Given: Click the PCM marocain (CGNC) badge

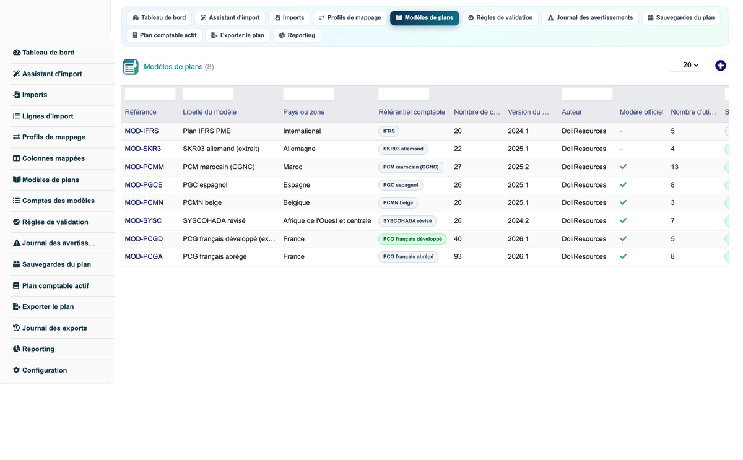Looking at the screenshot, I should pos(411,167).
